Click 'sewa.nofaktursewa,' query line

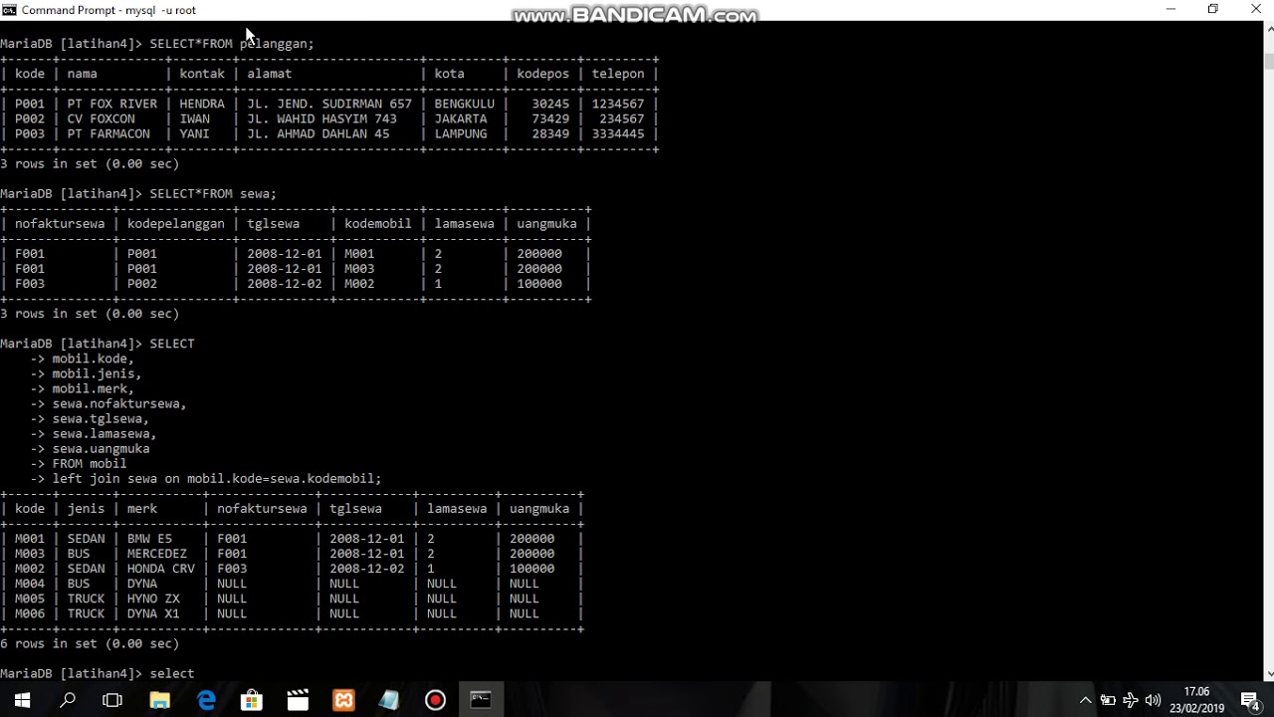tap(119, 404)
